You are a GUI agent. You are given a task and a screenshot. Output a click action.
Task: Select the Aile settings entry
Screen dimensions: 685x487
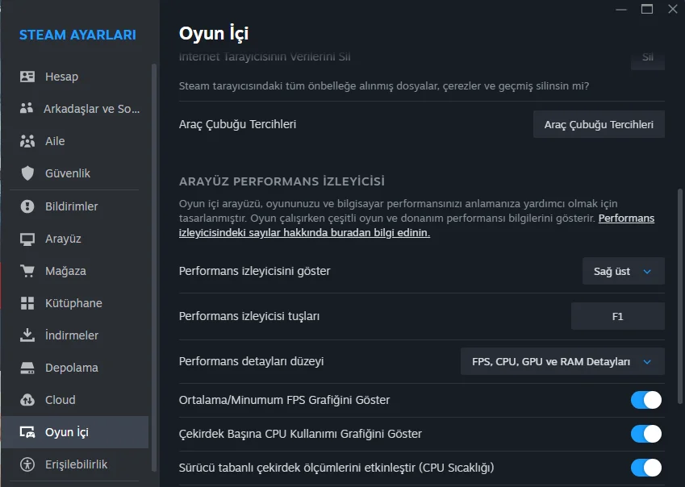[x=75, y=141]
